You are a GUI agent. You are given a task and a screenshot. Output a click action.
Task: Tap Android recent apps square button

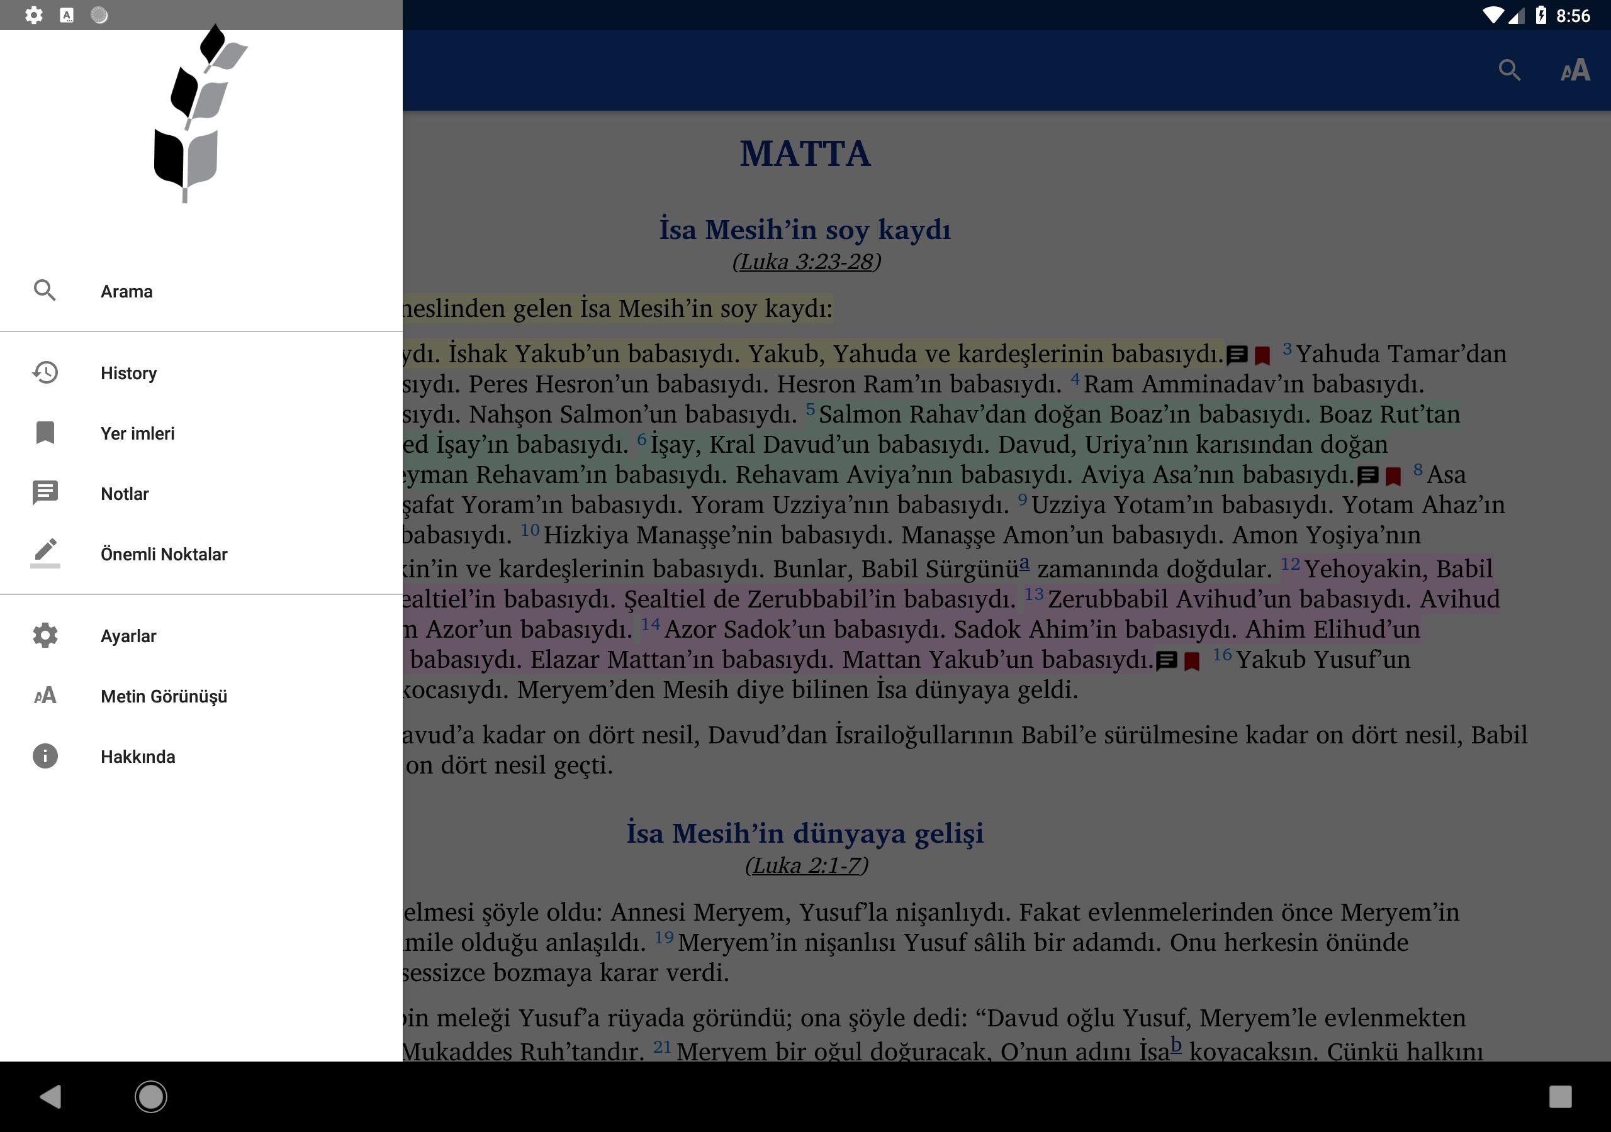coord(1560,1096)
